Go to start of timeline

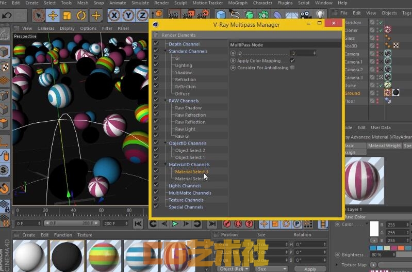(x=138, y=223)
